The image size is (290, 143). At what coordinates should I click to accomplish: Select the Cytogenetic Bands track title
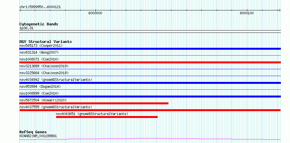point(39,24)
